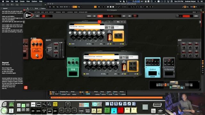Viewport: 205px width, 115px height.
Task: Click the Undo key on the bottom controller
Action: pyautogui.click(x=33, y=104)
